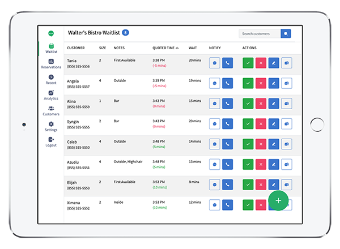Viewport: 340px width, 249px height.
Task: Mark Ximena as seated with green check
Action: click(x=248, y=205)
